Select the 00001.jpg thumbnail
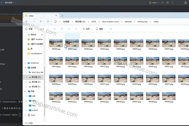 (72, 43)
